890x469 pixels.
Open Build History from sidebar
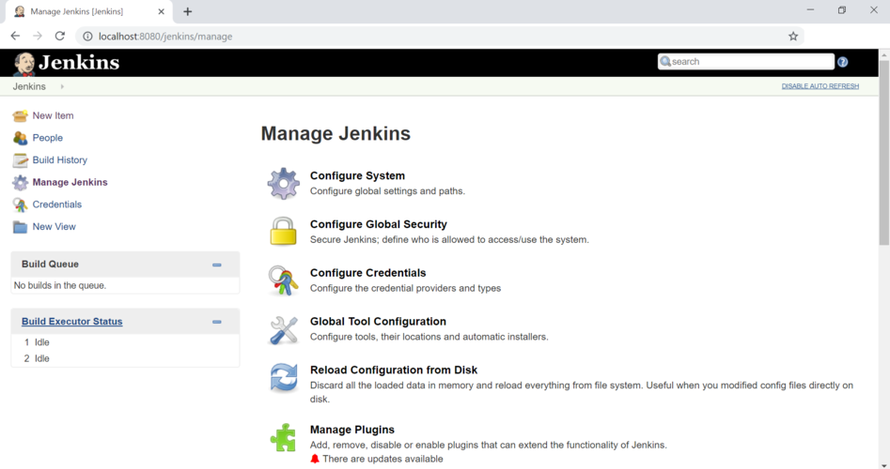coord(59,159)
